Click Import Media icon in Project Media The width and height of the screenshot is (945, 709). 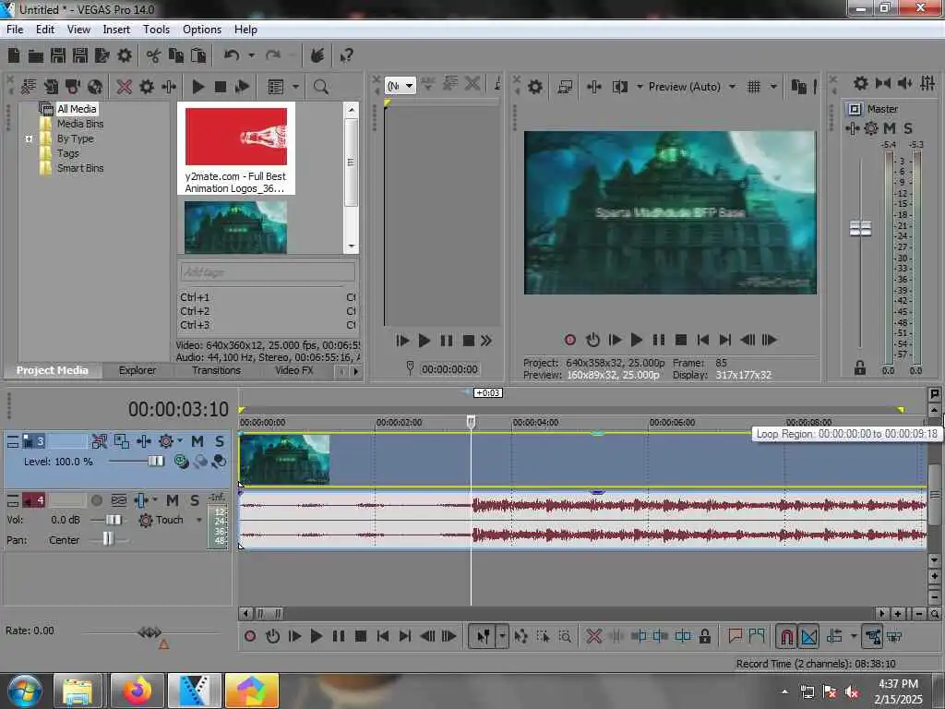click(x=29, y=87)
